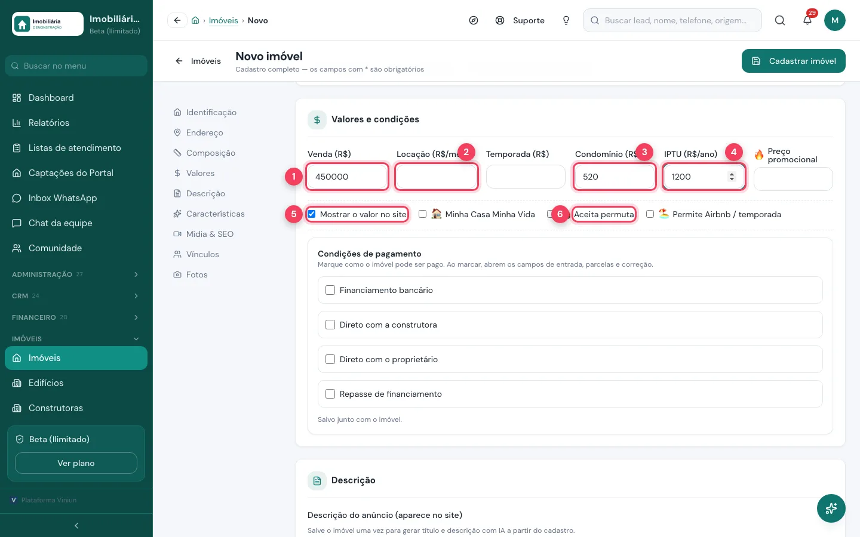Expand the ADMINISTRAÇÃO menu group
Screen dimensions: 860x537
pyautogui.click(x=76, y=274)
